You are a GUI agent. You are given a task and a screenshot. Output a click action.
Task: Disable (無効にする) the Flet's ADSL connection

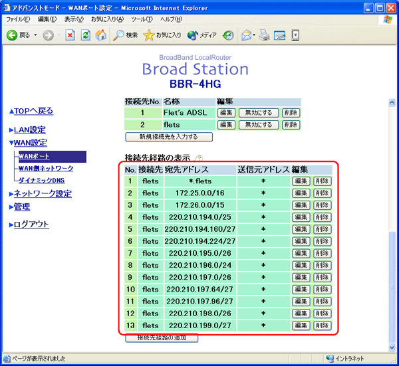tap(259, 113)
